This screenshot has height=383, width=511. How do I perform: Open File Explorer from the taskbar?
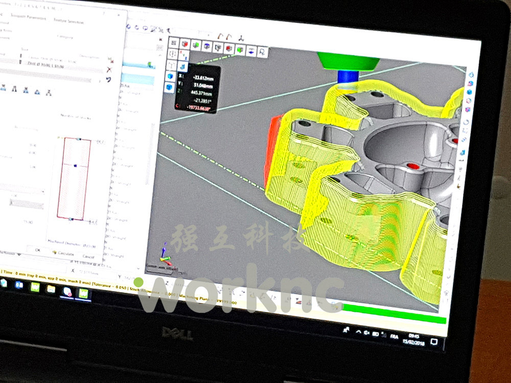(x=51, y=289)
